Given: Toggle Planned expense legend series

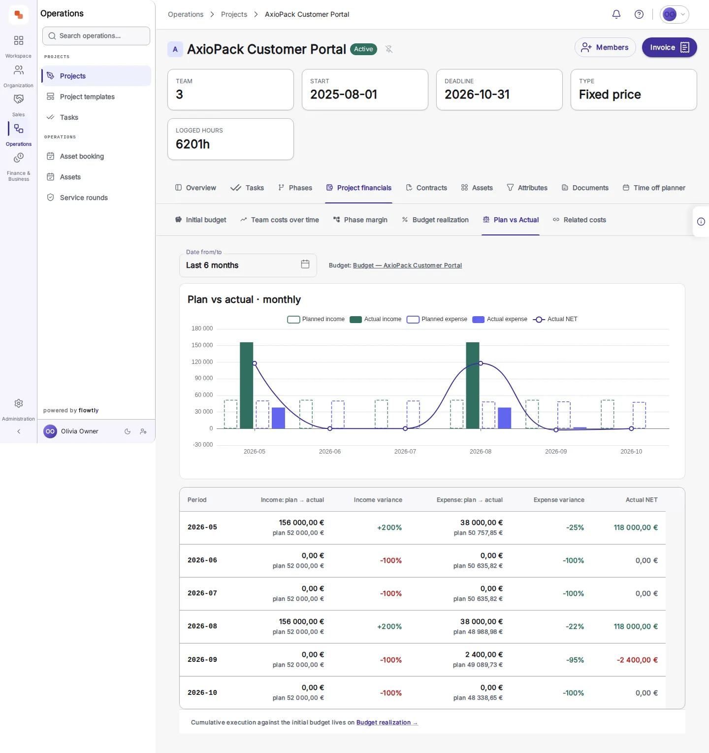Looking at the screenshot, I should [x=437, y=319].
